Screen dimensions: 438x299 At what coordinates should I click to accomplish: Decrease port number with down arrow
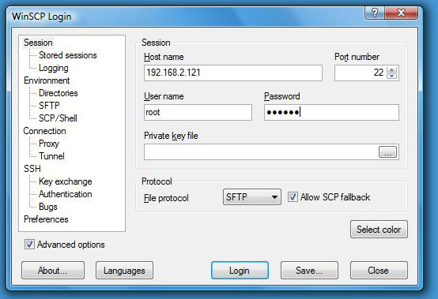pyautogui.click(x=391, y=76)
